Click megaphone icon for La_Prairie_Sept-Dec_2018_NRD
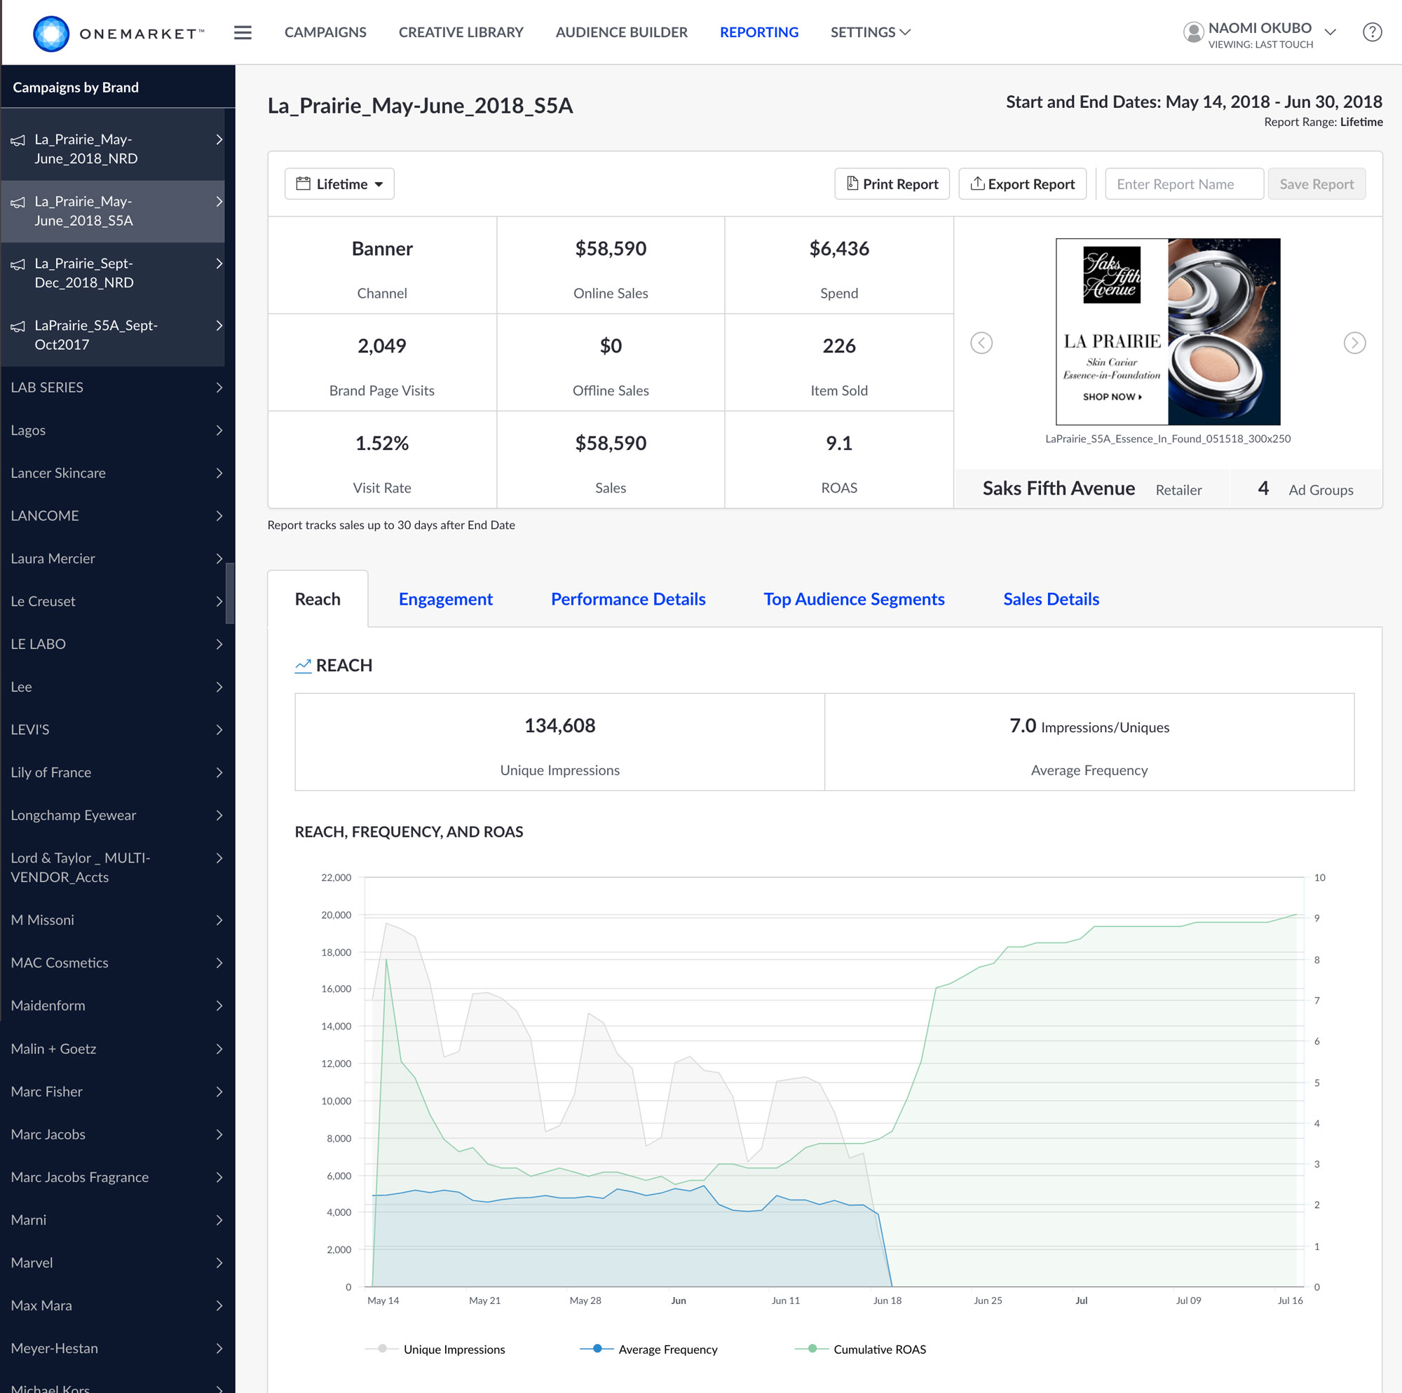The height and width of the screenshot is (1393, 1402). click(18, 264)
